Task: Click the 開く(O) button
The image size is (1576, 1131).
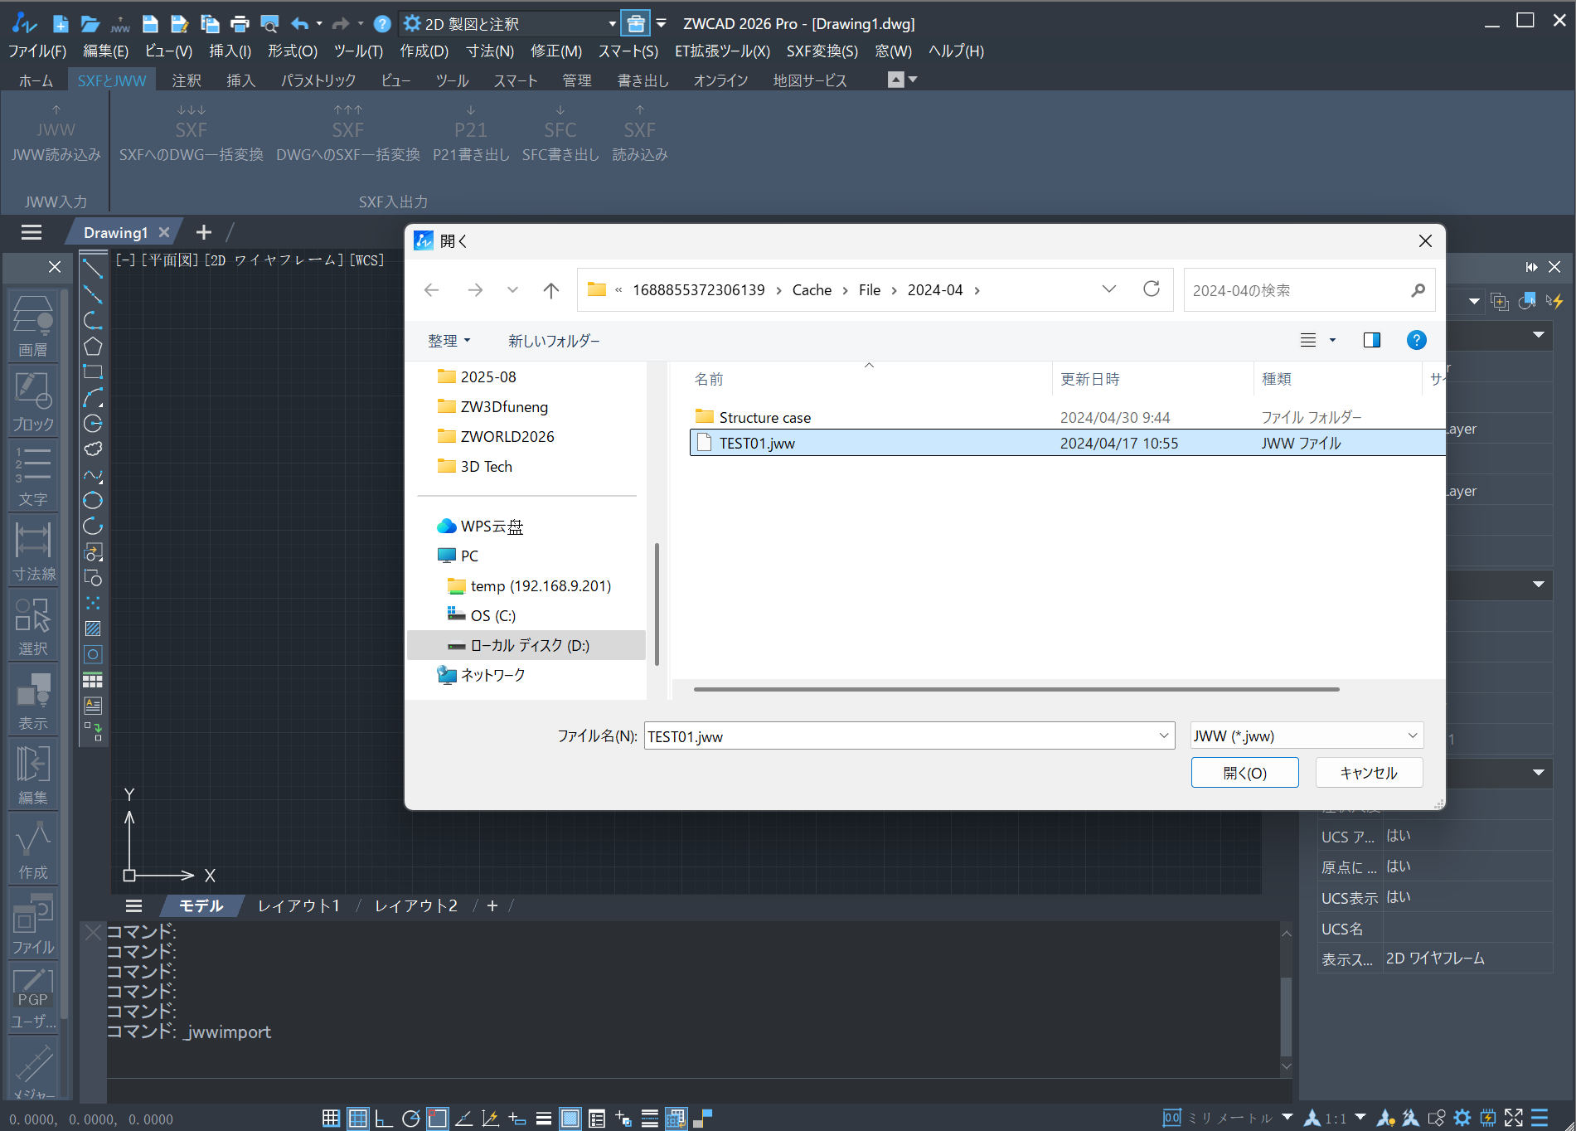Action: click(1245, 773)
